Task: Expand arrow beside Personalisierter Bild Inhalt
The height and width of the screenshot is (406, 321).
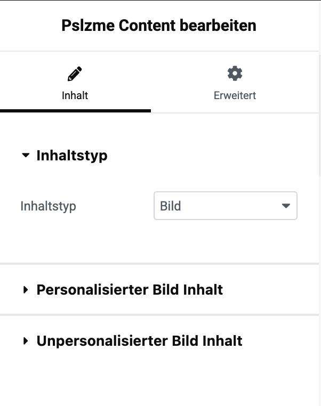Action: click(26, 290)
